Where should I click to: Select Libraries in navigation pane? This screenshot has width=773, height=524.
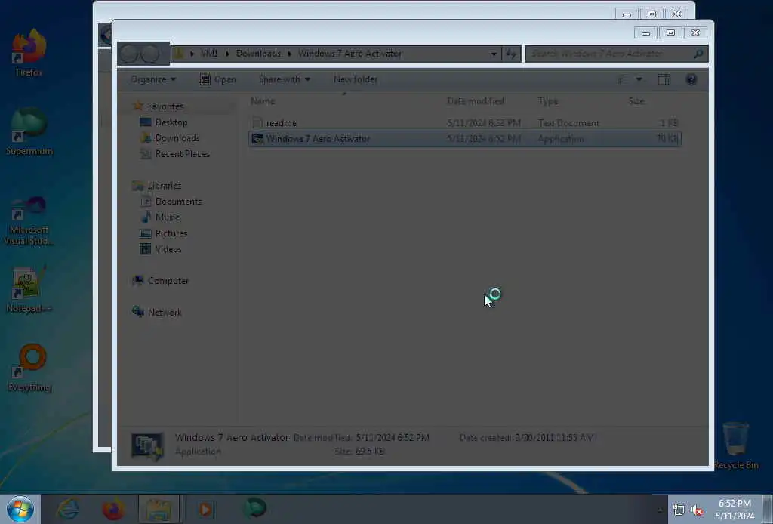[x=164, y=186]
